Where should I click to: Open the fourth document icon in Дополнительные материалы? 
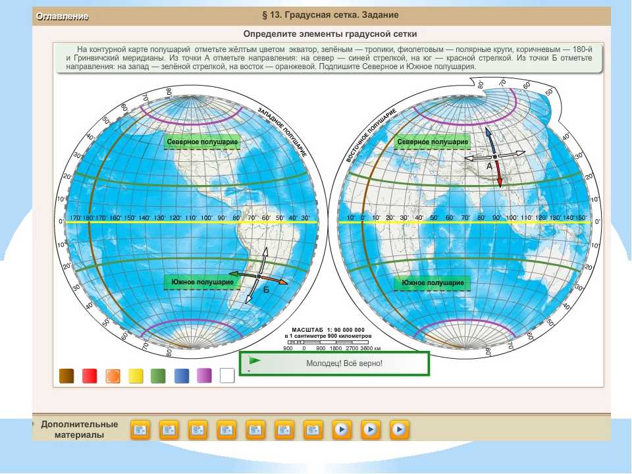click(x=226, y=430)
